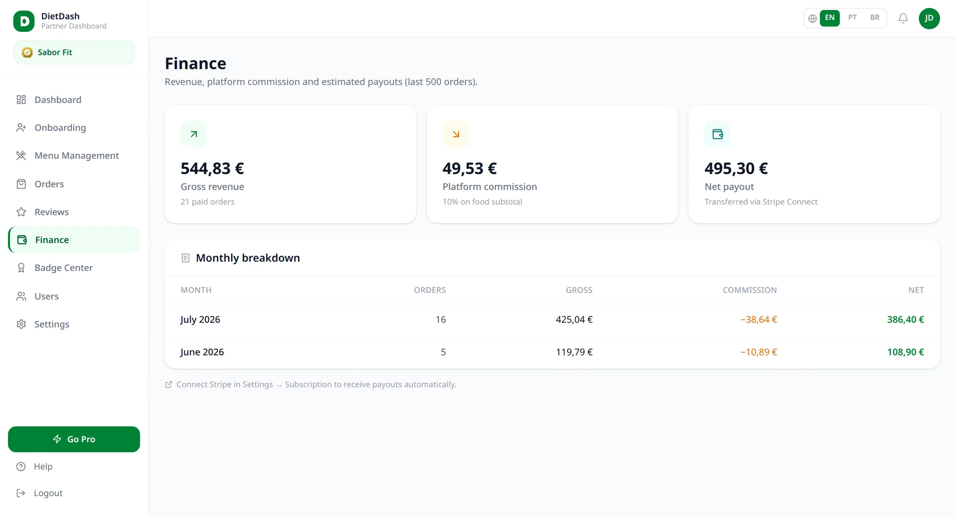Click the Net payout wallet icon
Image resolution: width=956 pixels, height=518 pixels.
click(x=717, y=134)
